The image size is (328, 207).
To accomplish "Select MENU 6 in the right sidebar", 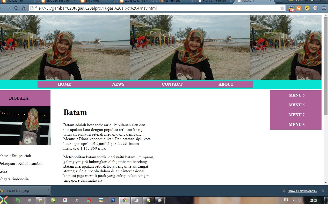I will click(297, 105).
